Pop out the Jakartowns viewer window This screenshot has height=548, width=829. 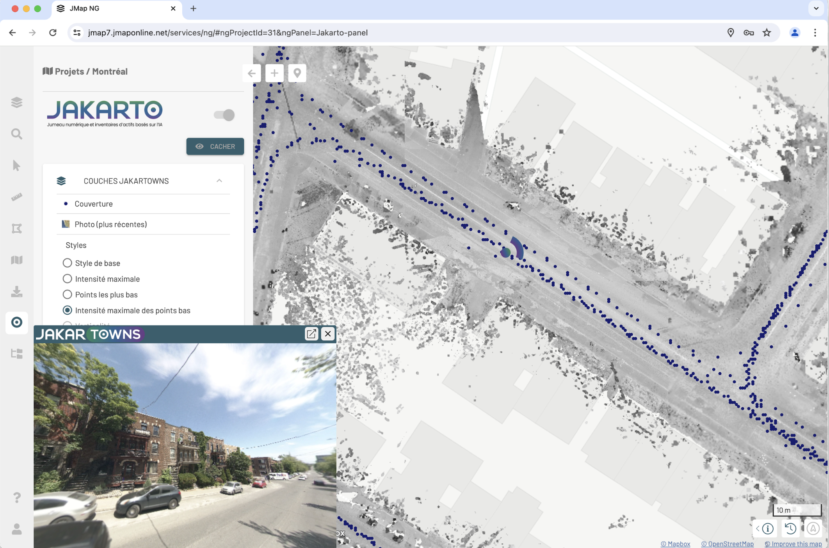tap(311, 334)
